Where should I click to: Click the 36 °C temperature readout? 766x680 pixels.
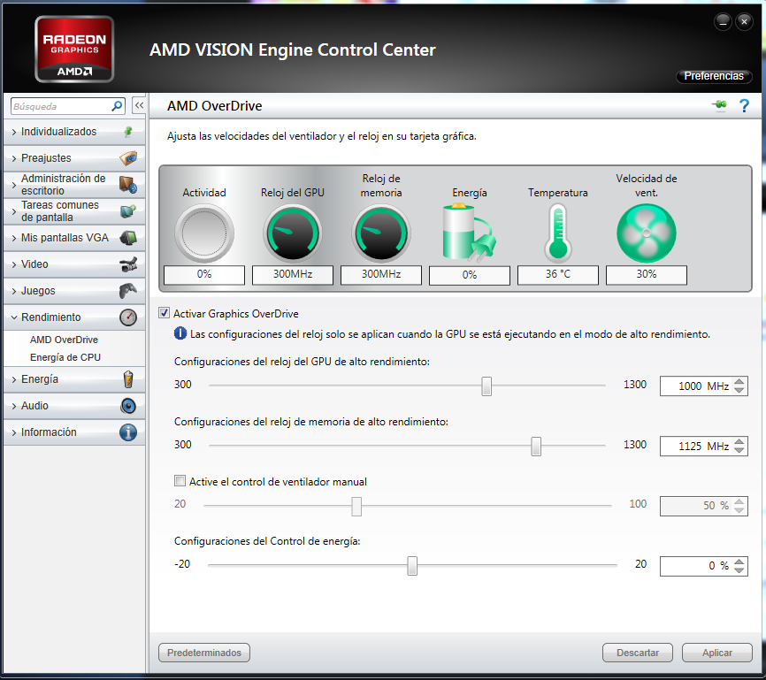(558, 274)
